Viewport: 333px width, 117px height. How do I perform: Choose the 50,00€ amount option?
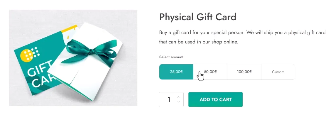click(210, 72)
